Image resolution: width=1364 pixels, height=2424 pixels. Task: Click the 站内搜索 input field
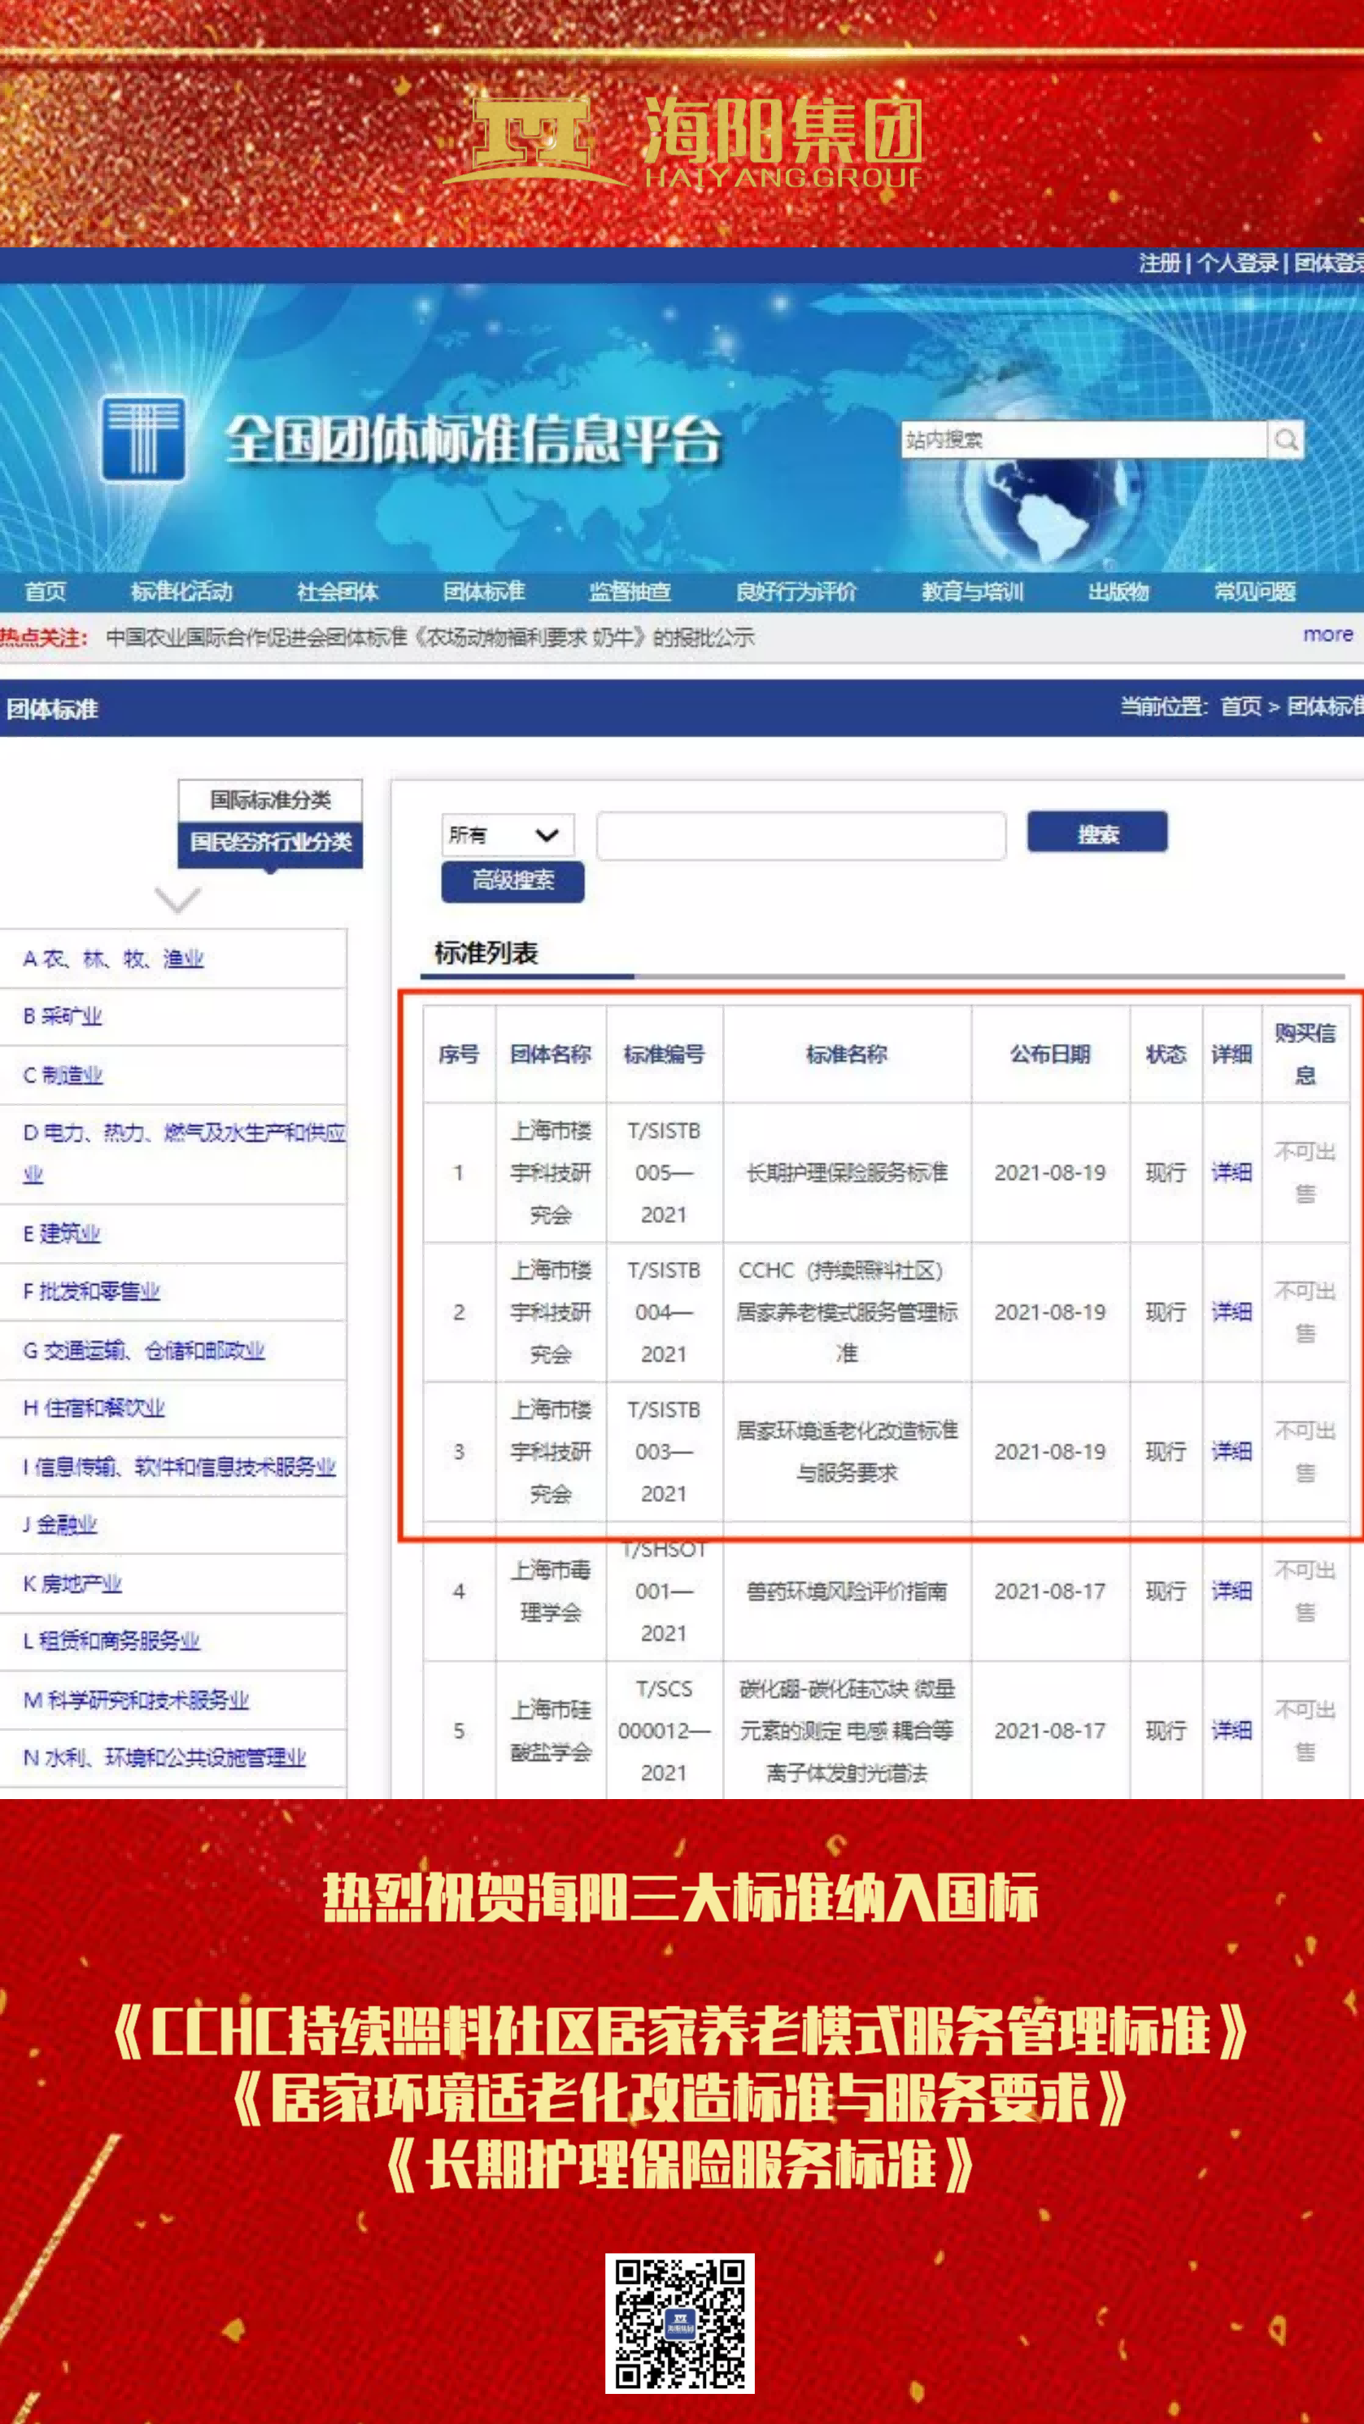[x=1083, y=439]
